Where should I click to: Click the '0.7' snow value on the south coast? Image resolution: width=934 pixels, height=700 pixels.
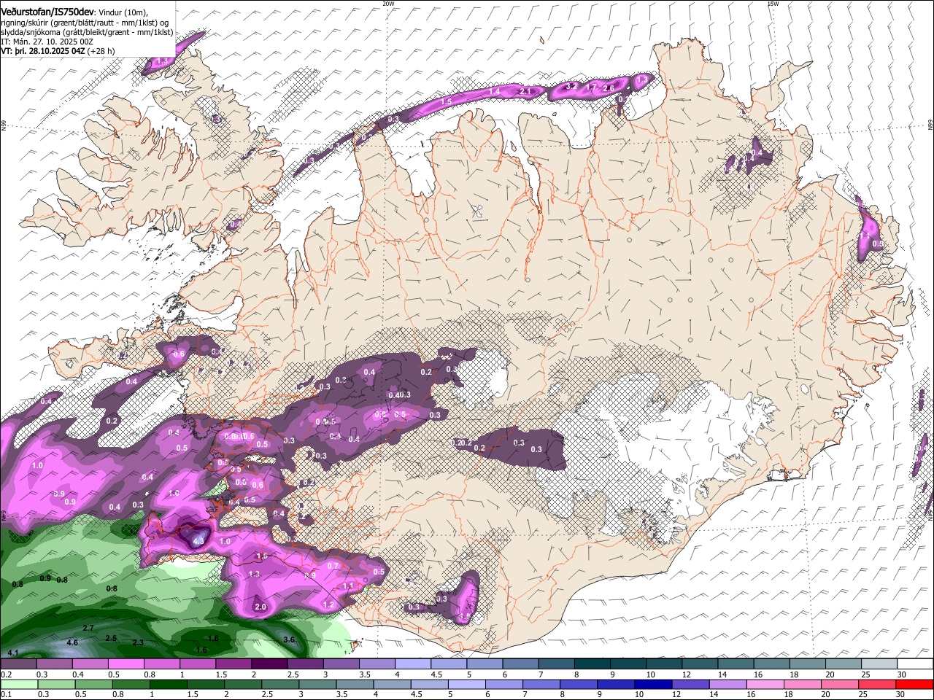[x=333, y=566]
